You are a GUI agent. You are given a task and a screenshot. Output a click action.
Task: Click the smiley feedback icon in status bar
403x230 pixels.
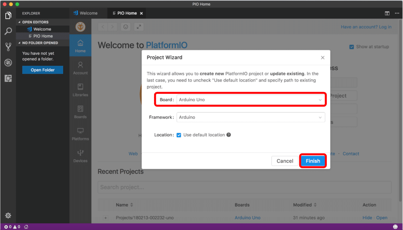click(395, 227)
